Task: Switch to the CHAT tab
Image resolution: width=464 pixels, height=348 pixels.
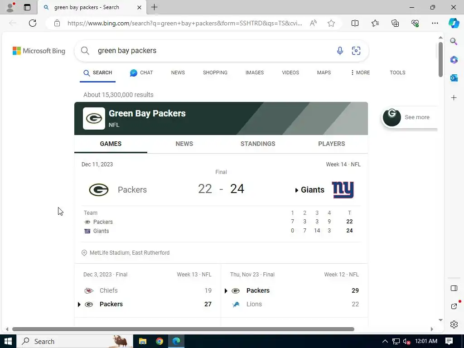Action: click(x=141, y=73)
